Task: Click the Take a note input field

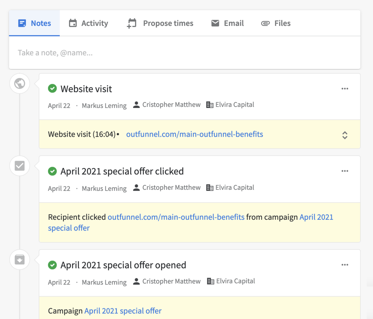Action: coord(117,53)
